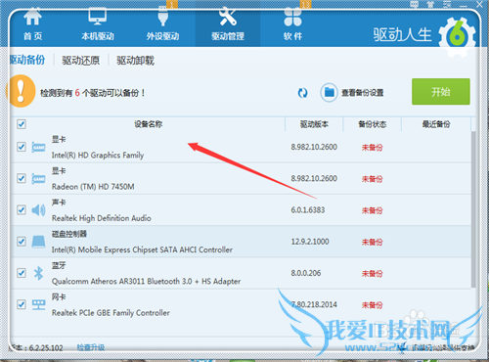The image size is (489, 362).
Task: Uncheck the SATA AHCI Controller checkbox
Action: (22, 242)
